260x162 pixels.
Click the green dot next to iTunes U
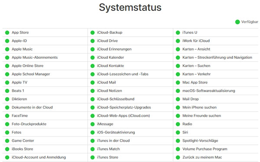click(x=178, y=32)
